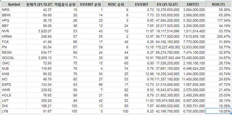
Task: Select FCX EBIT cell 7,770,000,000
Action: [x=193, y=42]
